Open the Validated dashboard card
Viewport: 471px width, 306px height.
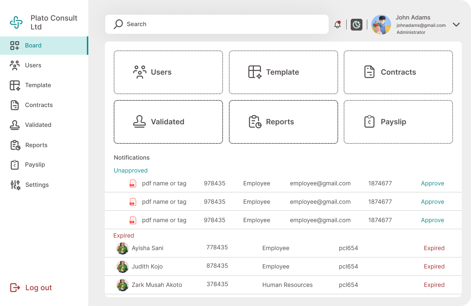point(168,122)
